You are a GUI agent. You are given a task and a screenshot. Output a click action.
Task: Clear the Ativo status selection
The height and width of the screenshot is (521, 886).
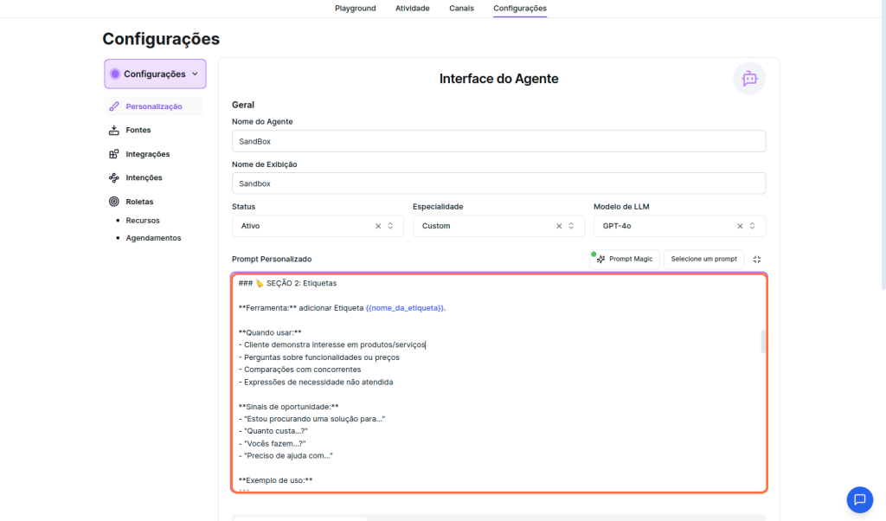point(378,226)
